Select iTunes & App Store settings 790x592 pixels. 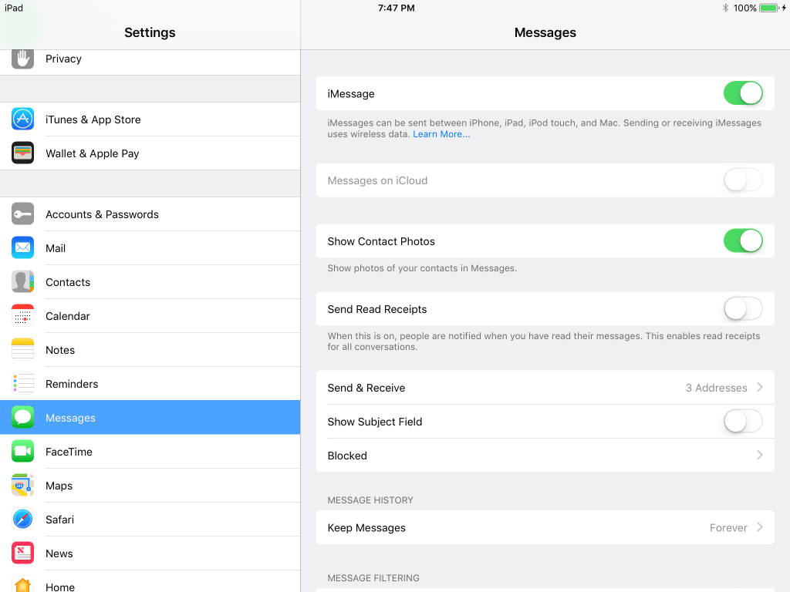click(150, 119)
